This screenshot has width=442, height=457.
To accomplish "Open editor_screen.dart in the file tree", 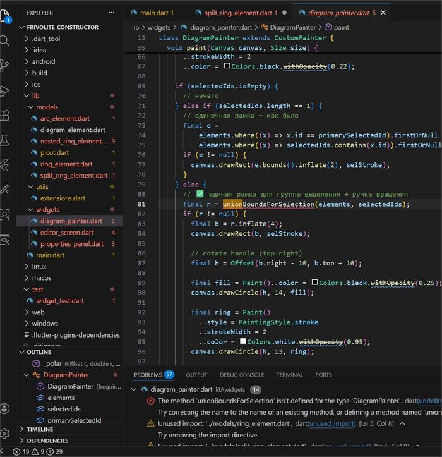I will [66, 233].
